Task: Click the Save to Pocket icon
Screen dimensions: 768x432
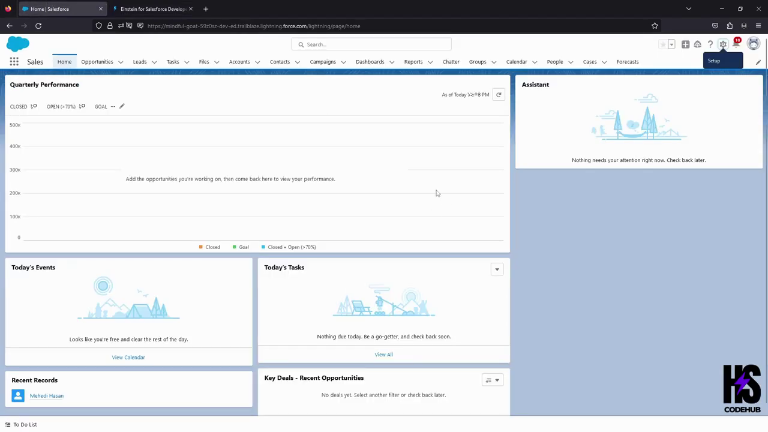Action: (x=715, y=26)
